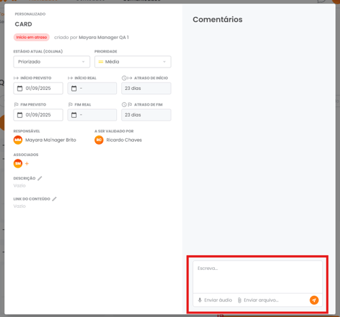Select responsible Mayara Ma'nager Brito avatar
The width and height of the screenshot is (340, 317).
[18, 140]
